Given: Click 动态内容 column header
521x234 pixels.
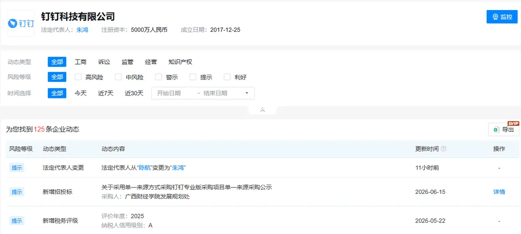Looking at the screenshot, I should tap(113, 149).
